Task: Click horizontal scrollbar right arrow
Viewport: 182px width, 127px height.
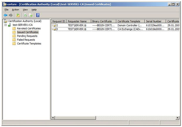Action: tap(177, 118)
